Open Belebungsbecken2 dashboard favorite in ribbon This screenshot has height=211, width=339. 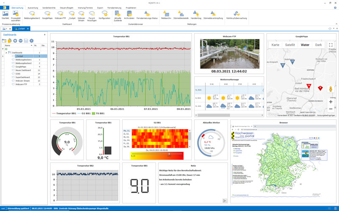[32, 16]
